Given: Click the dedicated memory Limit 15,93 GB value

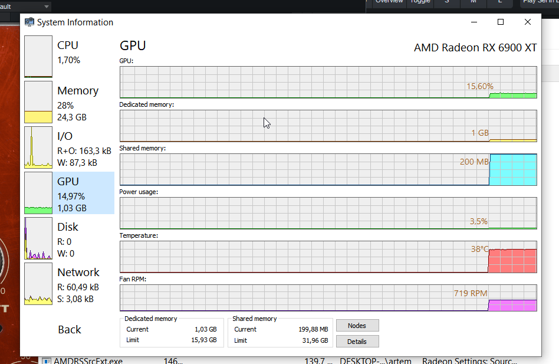Looking at the screenshot, I should (204, 340).
